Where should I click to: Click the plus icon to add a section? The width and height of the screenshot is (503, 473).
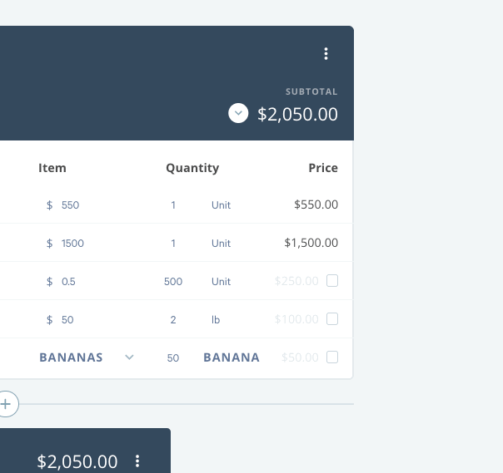click(x=6, y=404)
